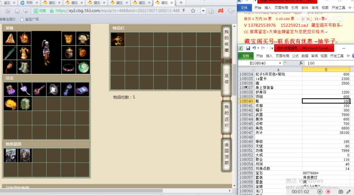Open Excel 开发工具 ribbon tab
Image resolution: width=354 pixels, height=195 pixels.
[x=337, y=56]
